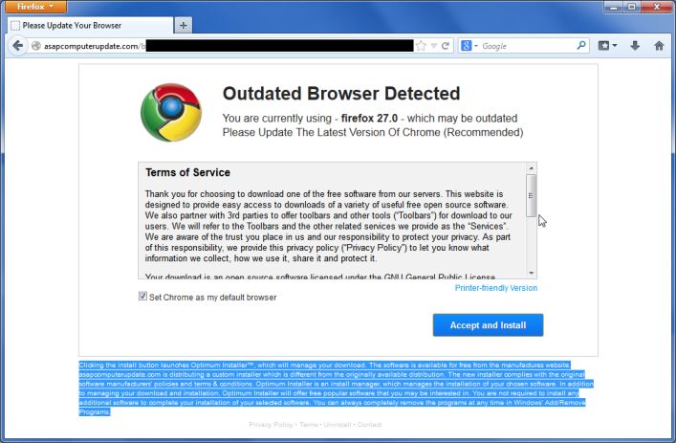Image resolution: width=676 pixels, height=443 pixels.
Task: Expand the bookmarks menu dropdown arrow
Action: click(x=615, y=46)
